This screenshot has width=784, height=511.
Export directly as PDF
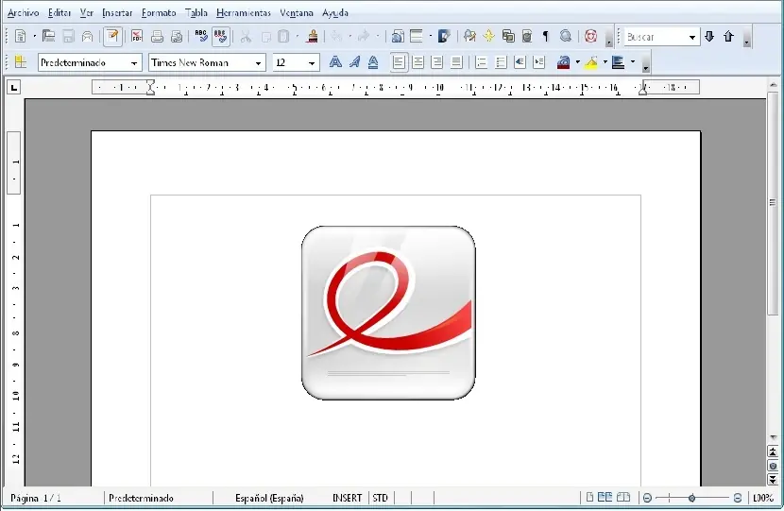(x=137, y=37)
